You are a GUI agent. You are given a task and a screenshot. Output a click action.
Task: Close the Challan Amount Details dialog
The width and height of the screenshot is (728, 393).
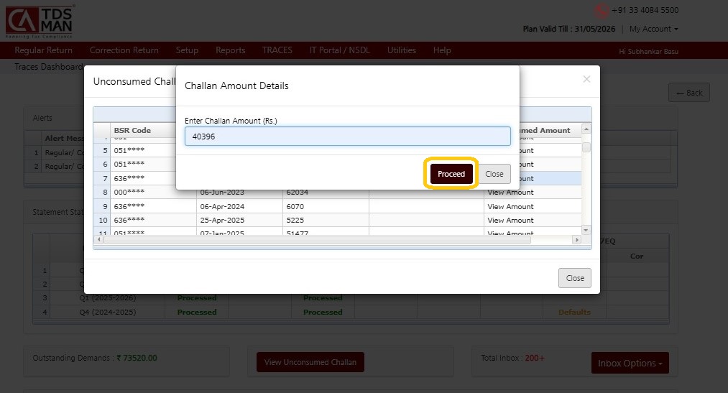(x=494, y=174)
